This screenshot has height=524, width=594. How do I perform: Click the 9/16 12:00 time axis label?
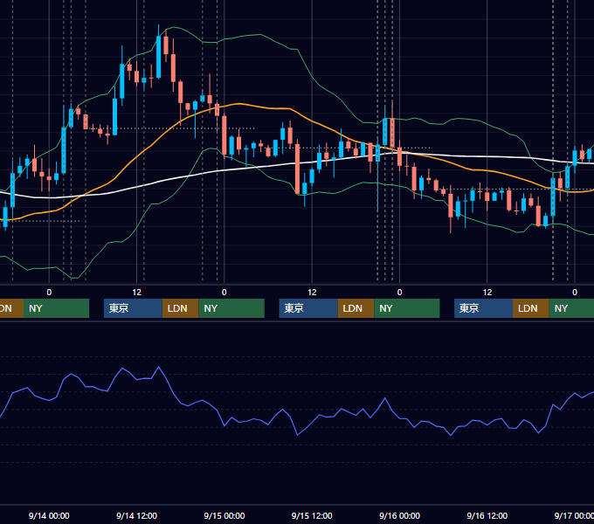click(x=487, y=515)
